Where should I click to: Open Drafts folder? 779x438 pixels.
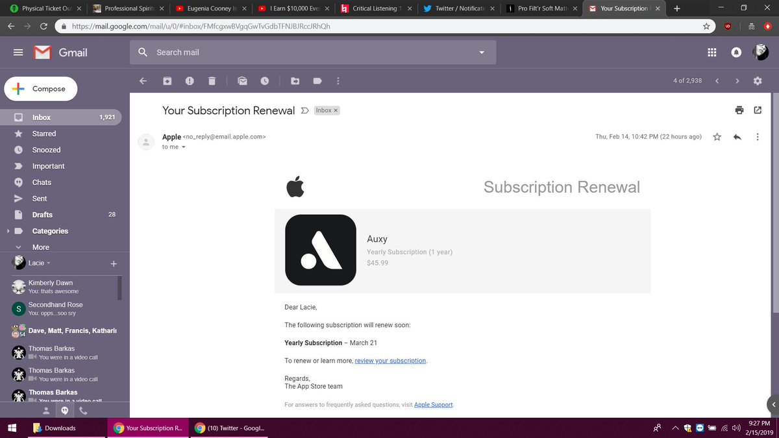(43, 215)
